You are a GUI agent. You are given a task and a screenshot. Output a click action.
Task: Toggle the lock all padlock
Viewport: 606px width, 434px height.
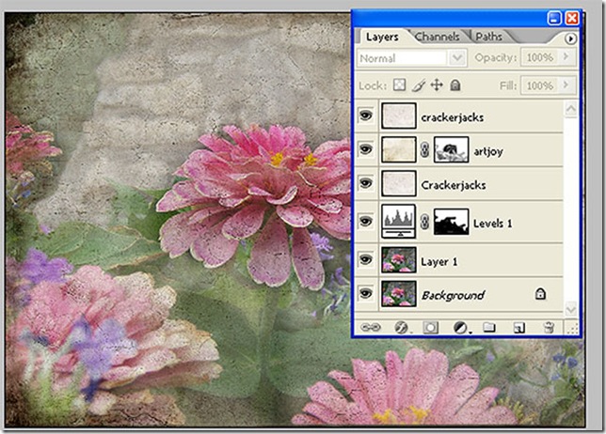click(455, 85)
